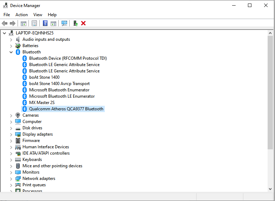Click the Keyboards icon

[18, 160]
